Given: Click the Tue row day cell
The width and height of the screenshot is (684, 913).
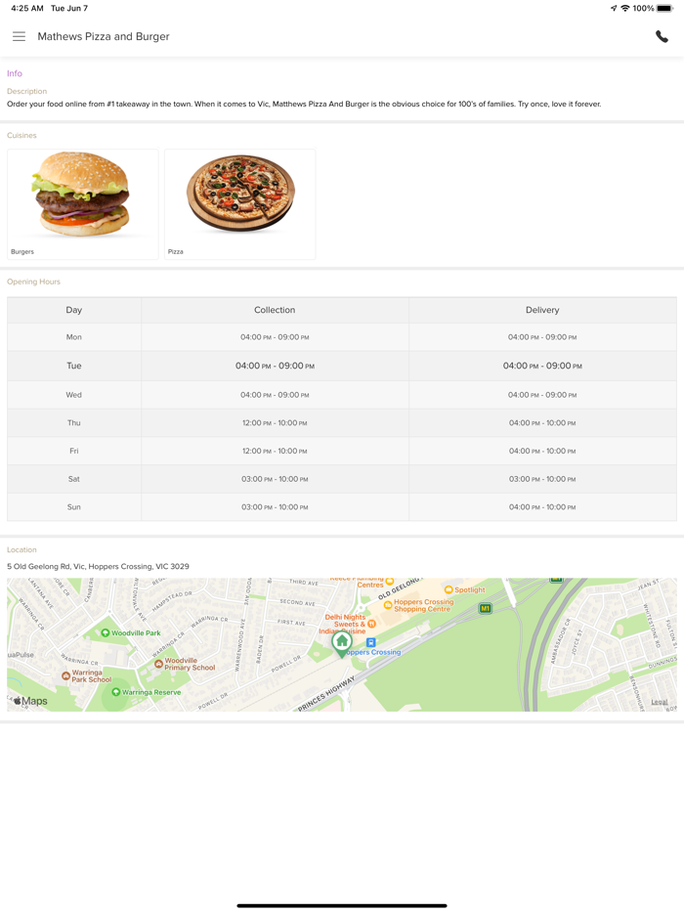Looking at the screenshot, I should pos(74,366).
